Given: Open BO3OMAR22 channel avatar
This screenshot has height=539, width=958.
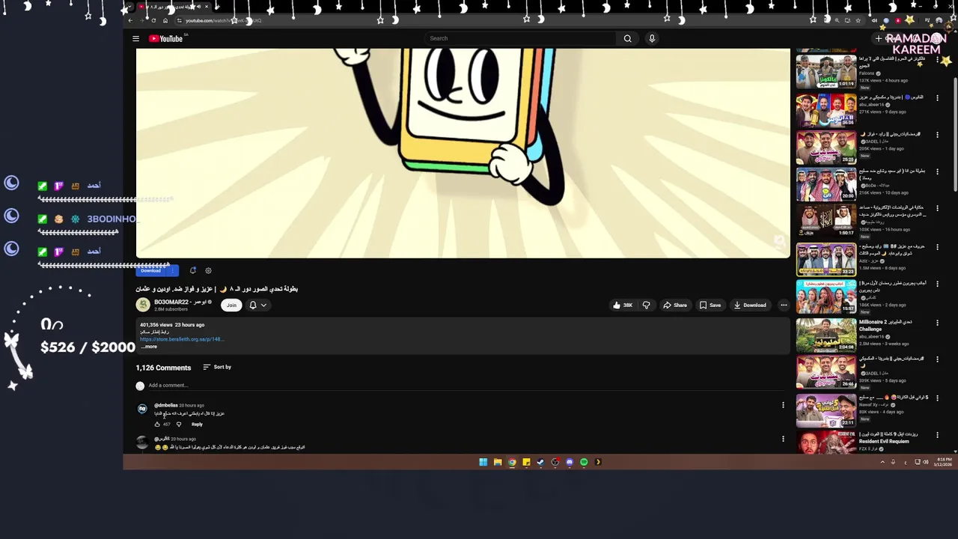Looking at the screenshot, I should pos(142,305).
